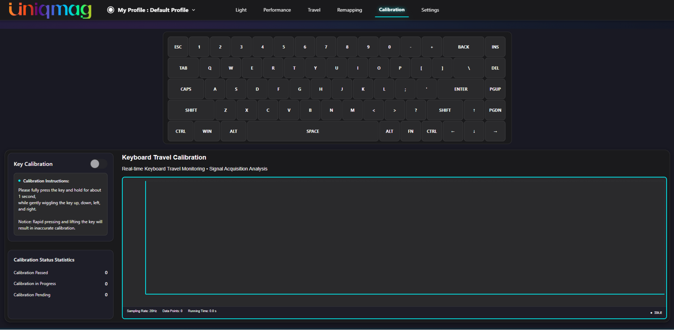Click the IDLE status indicator
The image size is (674, 330).
tap(656, 313)
